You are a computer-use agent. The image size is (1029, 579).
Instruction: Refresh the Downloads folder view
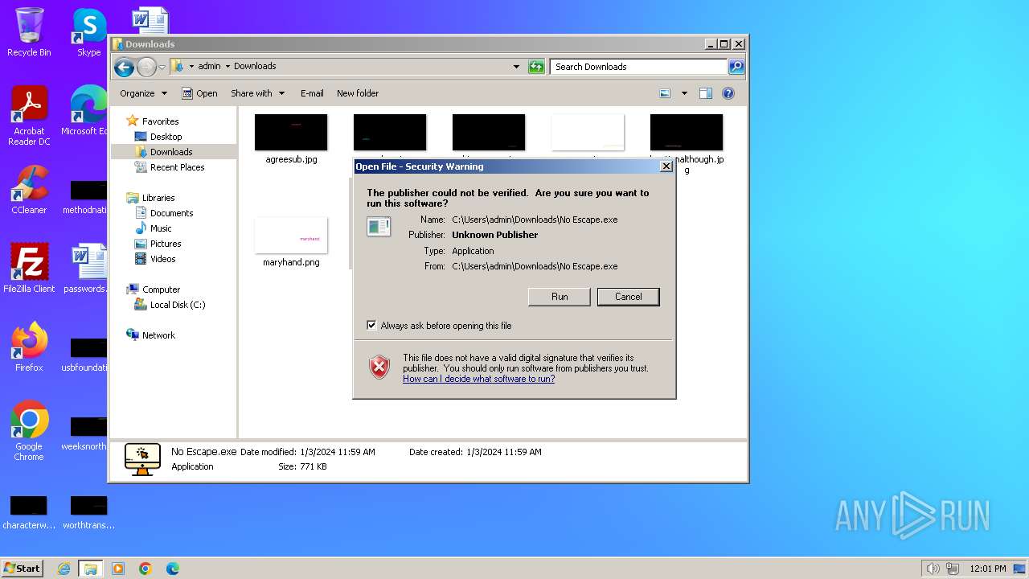[x=536, y=67]
